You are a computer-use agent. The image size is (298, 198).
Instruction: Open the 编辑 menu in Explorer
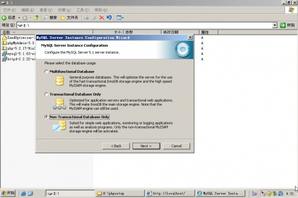point(28,10)
